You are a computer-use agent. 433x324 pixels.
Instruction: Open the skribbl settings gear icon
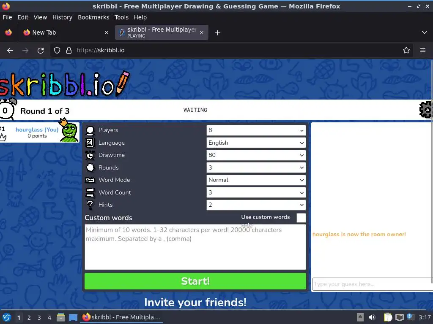click(426, 110)
